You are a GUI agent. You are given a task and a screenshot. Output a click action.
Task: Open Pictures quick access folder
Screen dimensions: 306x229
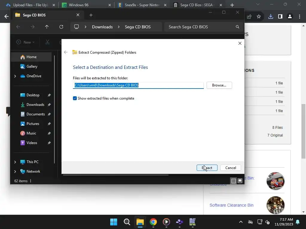33,124
